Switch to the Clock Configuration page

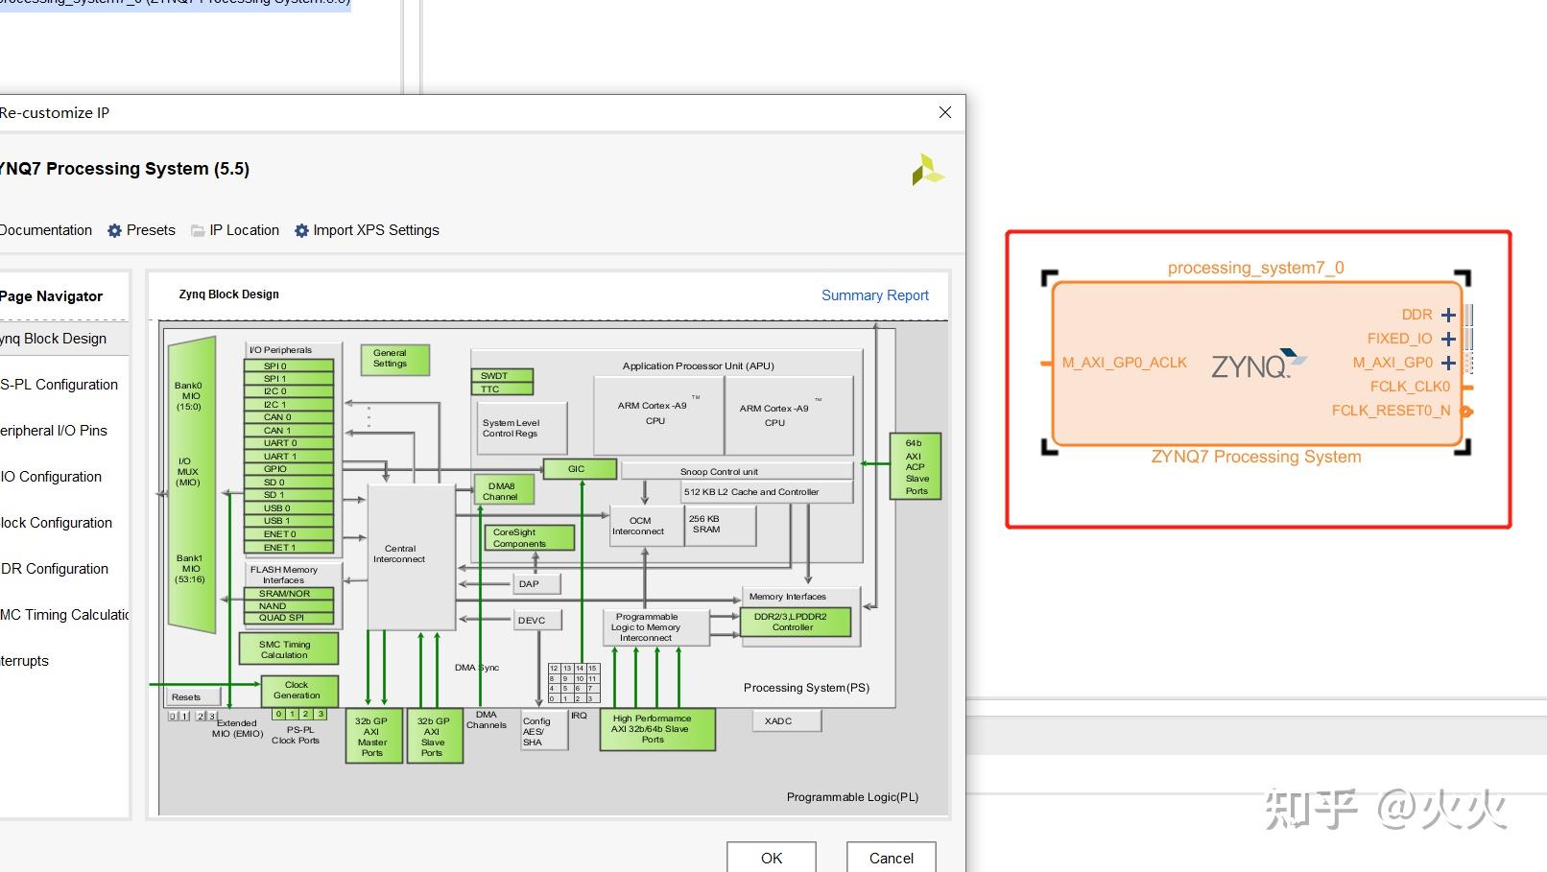(x=55, y=522)
